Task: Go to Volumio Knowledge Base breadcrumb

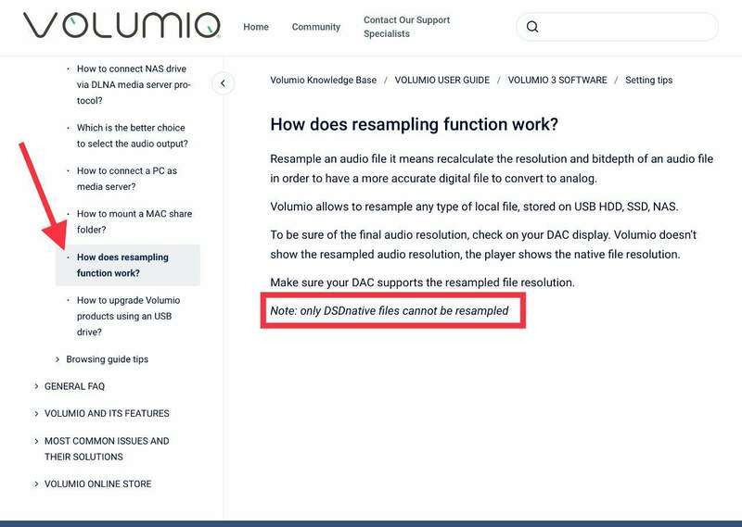Action: (x=323, y=81)
